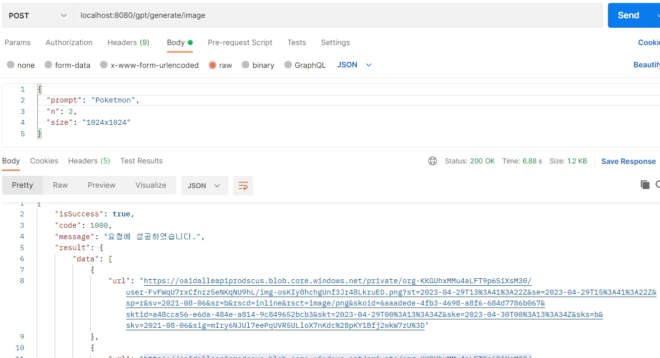Screen dimensions: 660x358
Task: Open the request Headers (9) tab
Action: point(128,43)
